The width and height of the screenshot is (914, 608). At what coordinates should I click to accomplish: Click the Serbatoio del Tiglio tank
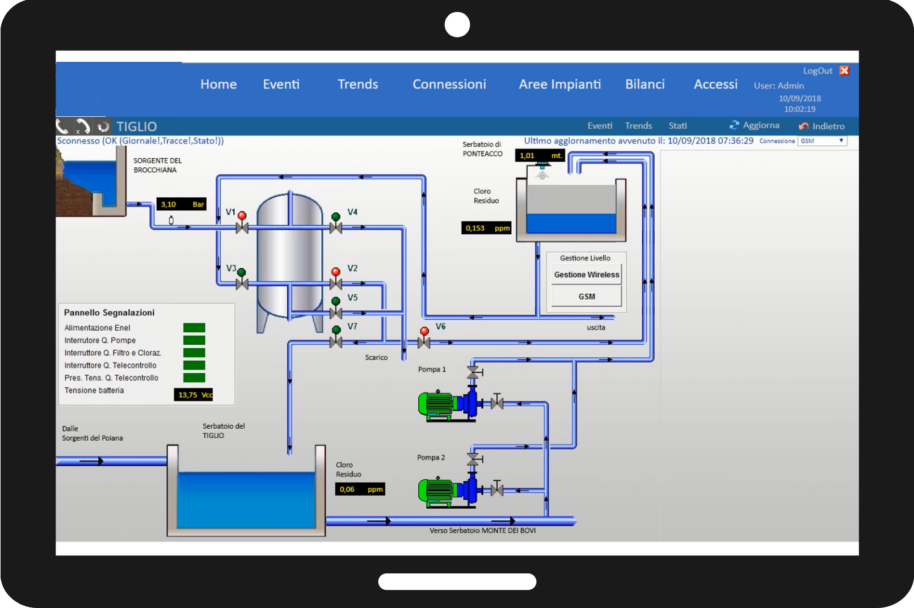246,491
